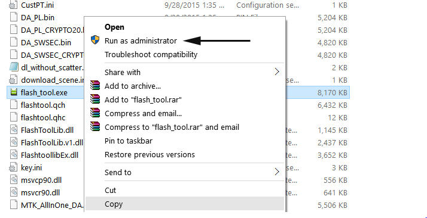Click the FlashtoollibEx.dll file icon
The image size is (427, 218).
point(13,155)
